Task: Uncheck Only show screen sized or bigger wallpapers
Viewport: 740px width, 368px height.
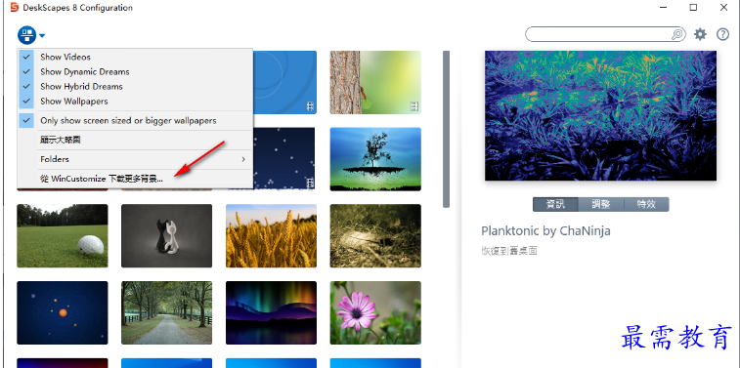Action: (135, 121)
